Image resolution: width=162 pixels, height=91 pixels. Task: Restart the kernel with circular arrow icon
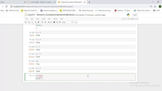pos(57,22)
